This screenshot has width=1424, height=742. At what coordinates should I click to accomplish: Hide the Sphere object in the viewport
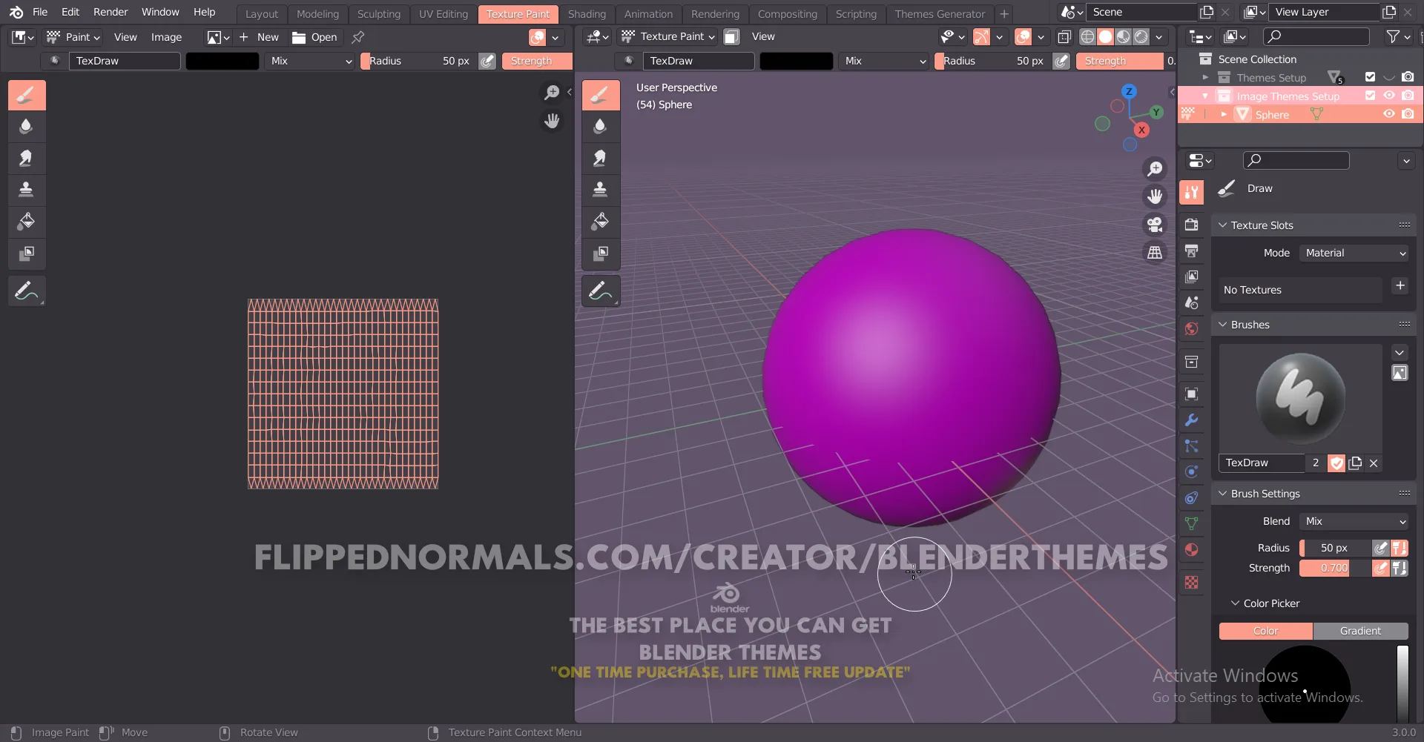(x=1389, y=114)
